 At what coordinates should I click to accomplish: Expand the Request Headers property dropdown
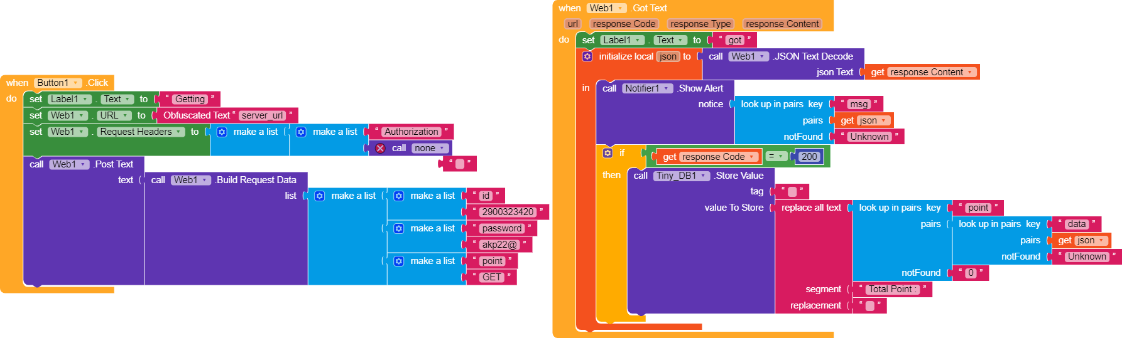pos(179,132)
